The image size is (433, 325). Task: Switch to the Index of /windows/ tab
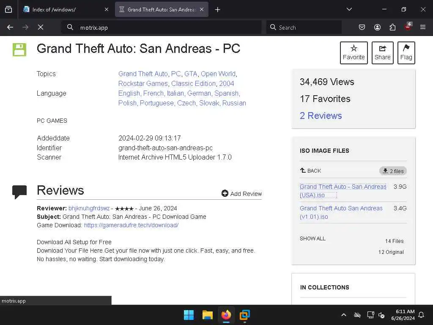[66, 10]
